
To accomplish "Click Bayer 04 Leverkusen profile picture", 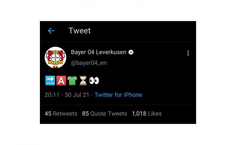I will pyautogui.click(x=55, y=57).
